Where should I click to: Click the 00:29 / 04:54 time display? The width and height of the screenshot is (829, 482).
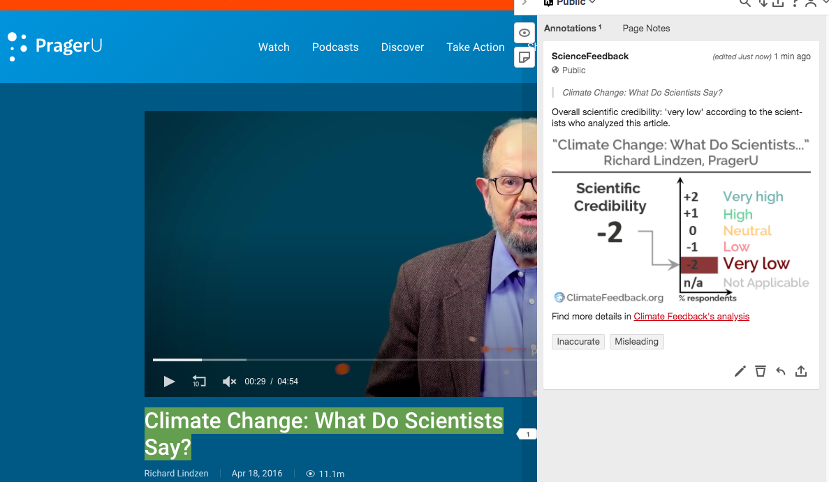point(271,381)
